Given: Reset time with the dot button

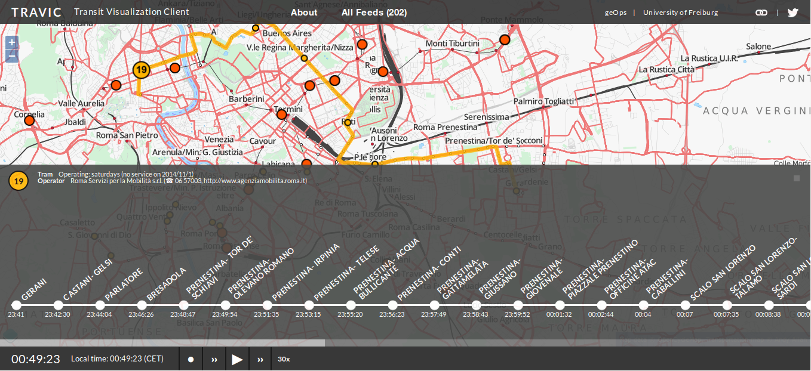Looking at the screenshot, I should coord(191,359).
